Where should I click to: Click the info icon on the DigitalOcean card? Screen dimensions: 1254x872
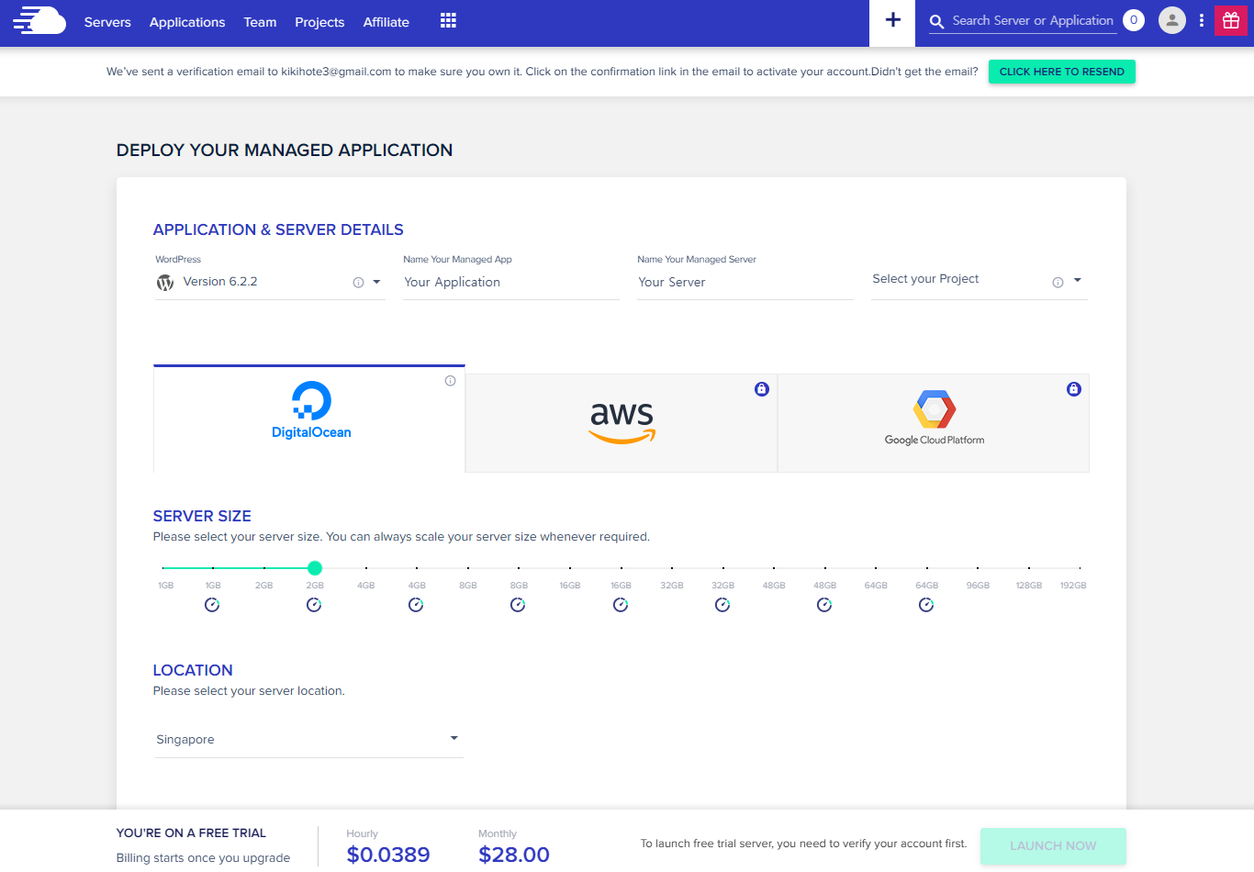450,381
